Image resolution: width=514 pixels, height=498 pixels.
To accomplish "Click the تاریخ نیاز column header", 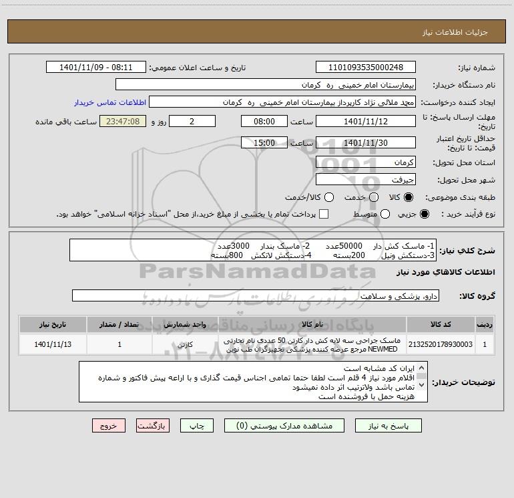I will [53, 325].
